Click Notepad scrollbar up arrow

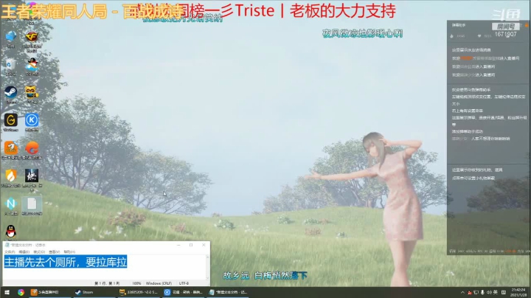(x=207, y=257)
